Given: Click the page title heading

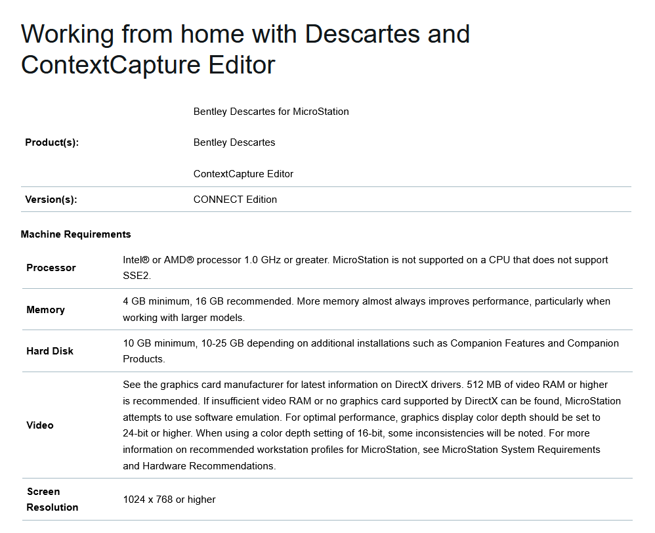Looking at the screenshot, I should coord(245,49).
